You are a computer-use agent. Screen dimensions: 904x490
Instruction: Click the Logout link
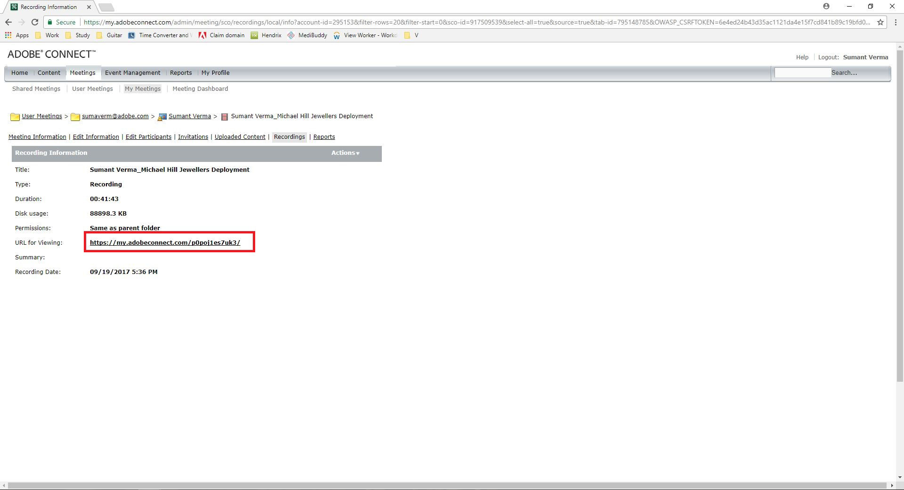click(828, 57)
